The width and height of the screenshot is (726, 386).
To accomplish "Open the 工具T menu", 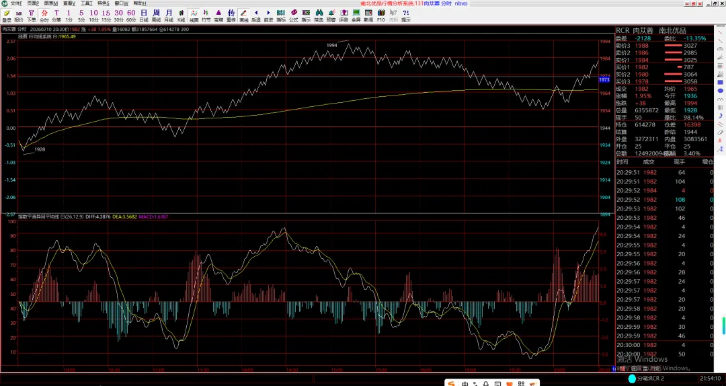I will point(87,3).
